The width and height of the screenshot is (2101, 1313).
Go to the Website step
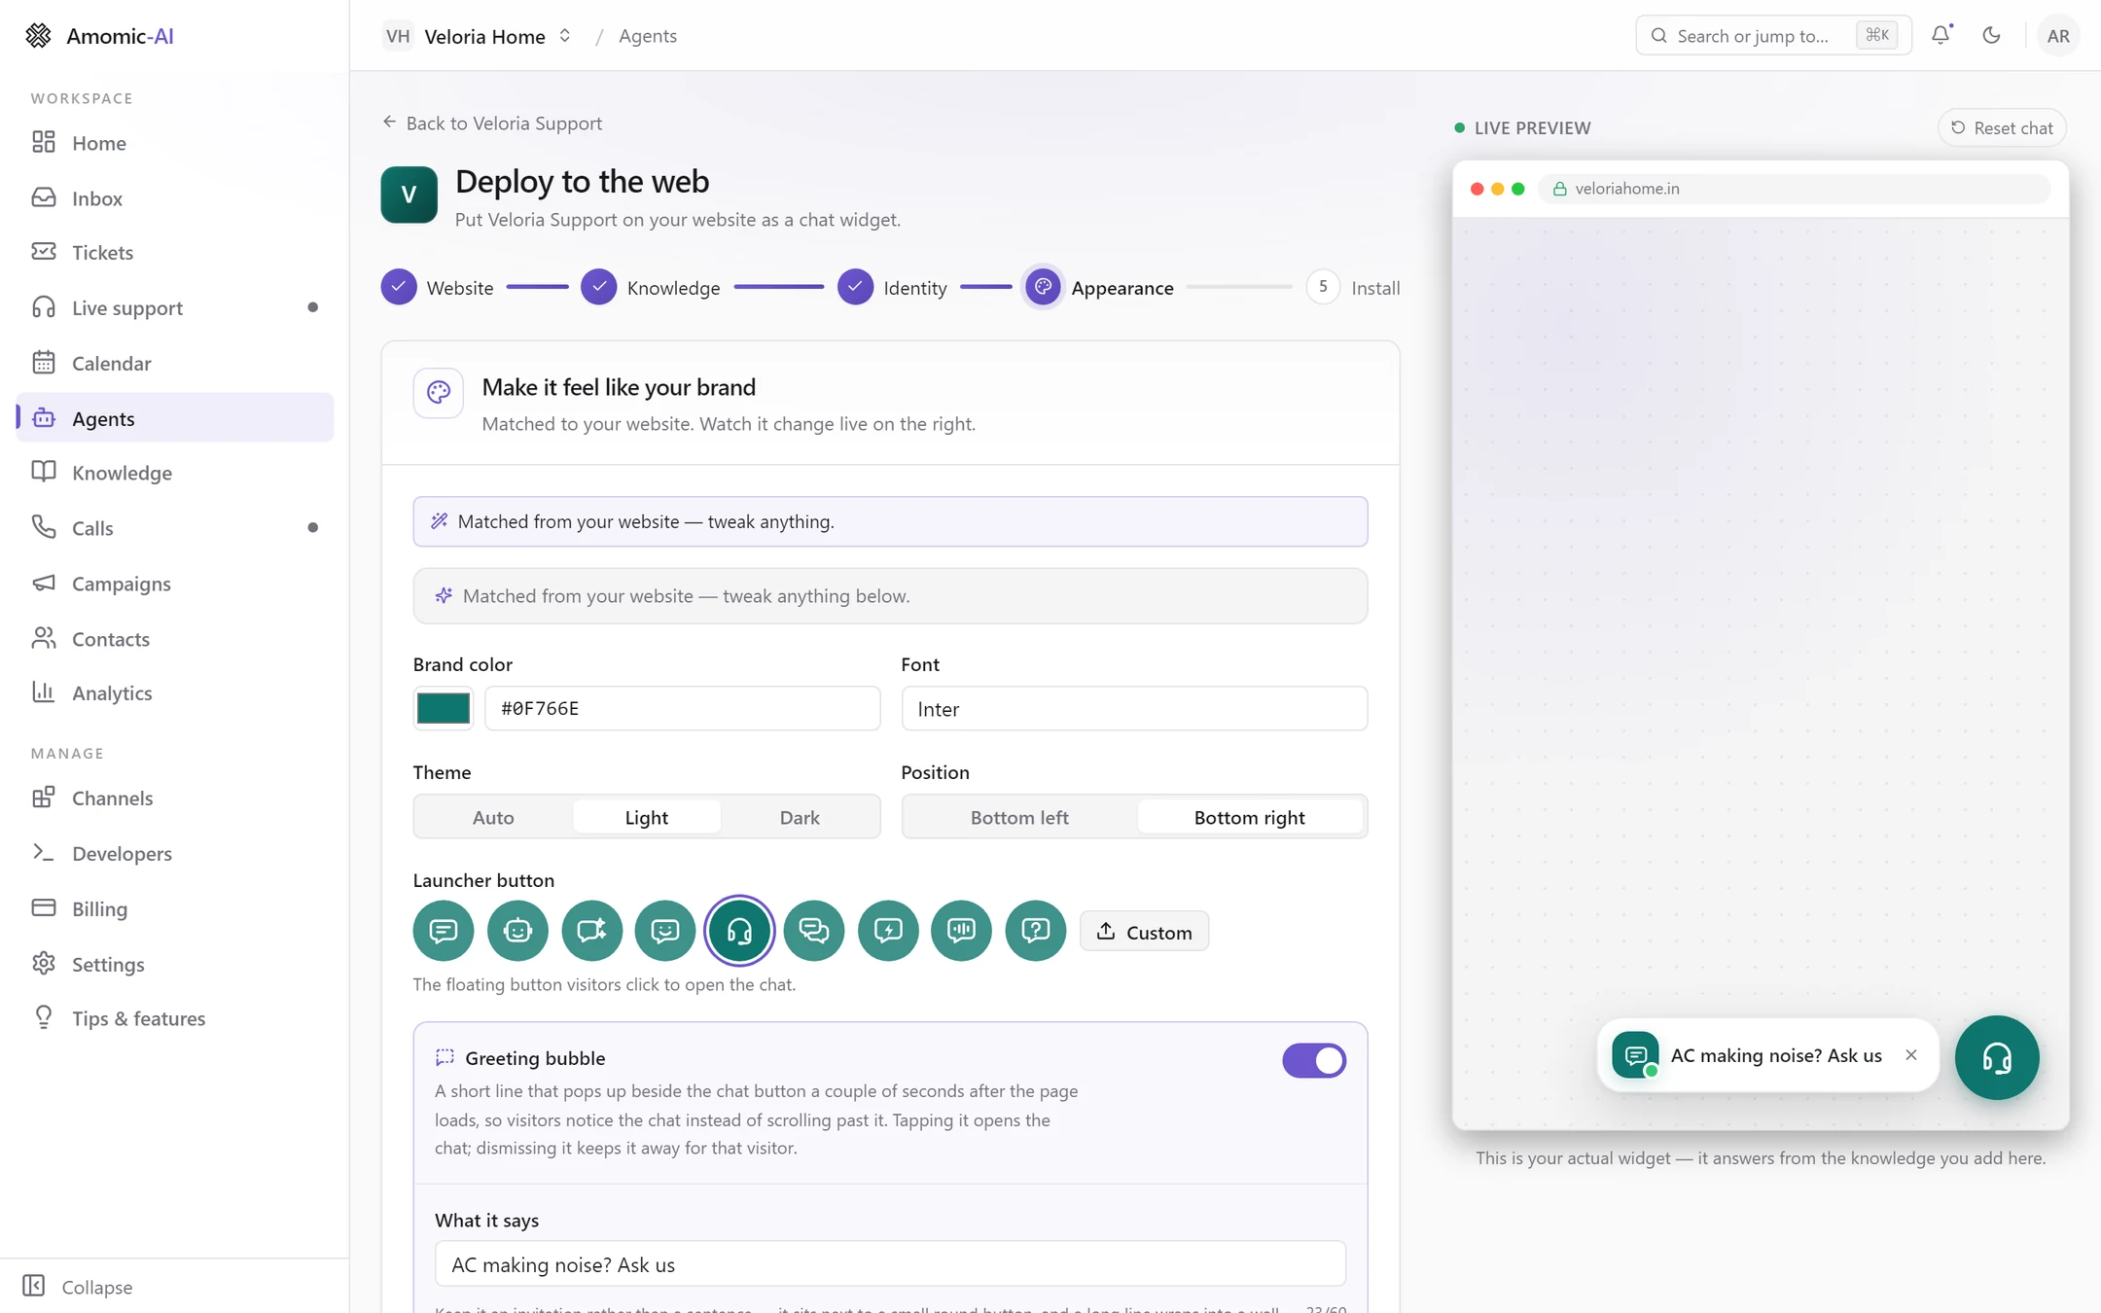(437, 287)
